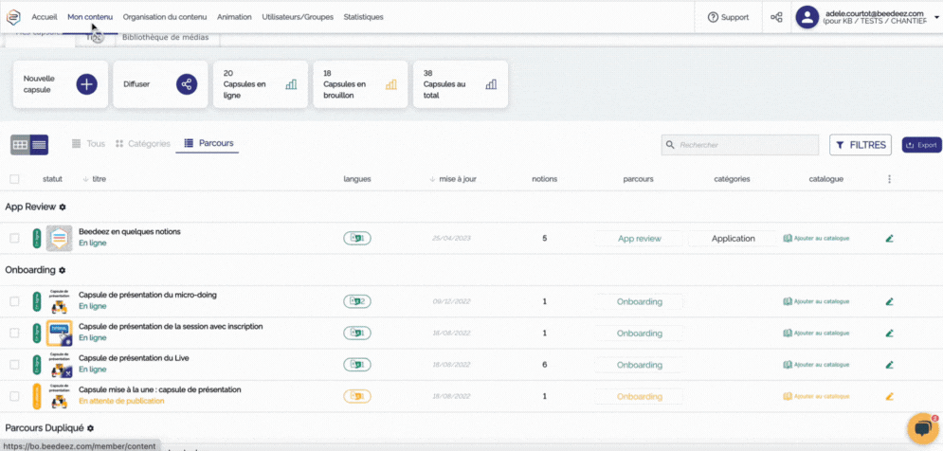Open settings gear next to App Review

63,207
